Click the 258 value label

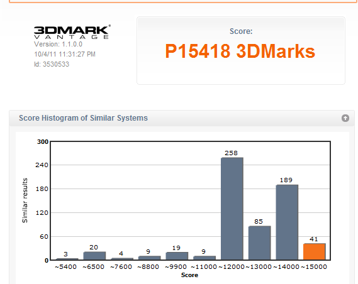pyautogui.click(x=231, y=153)
